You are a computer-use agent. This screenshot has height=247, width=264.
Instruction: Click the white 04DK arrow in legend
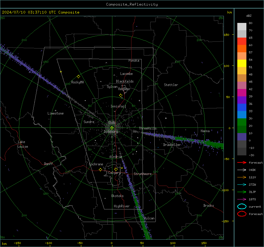[242, 170]
